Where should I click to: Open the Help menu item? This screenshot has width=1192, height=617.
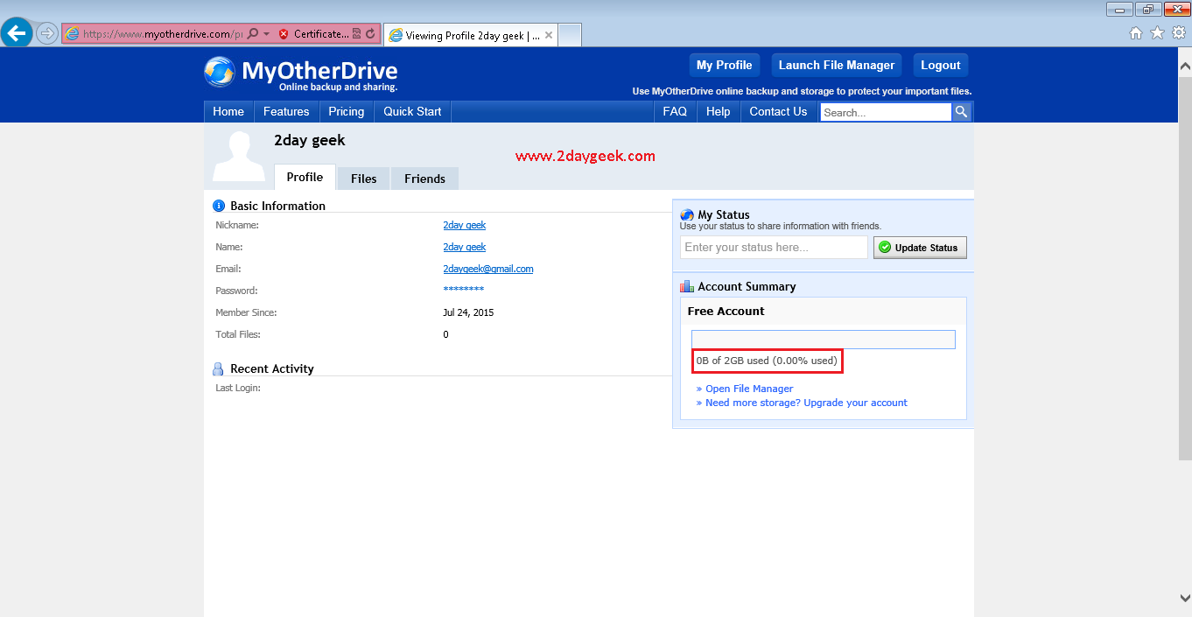(x=719, y=111)
